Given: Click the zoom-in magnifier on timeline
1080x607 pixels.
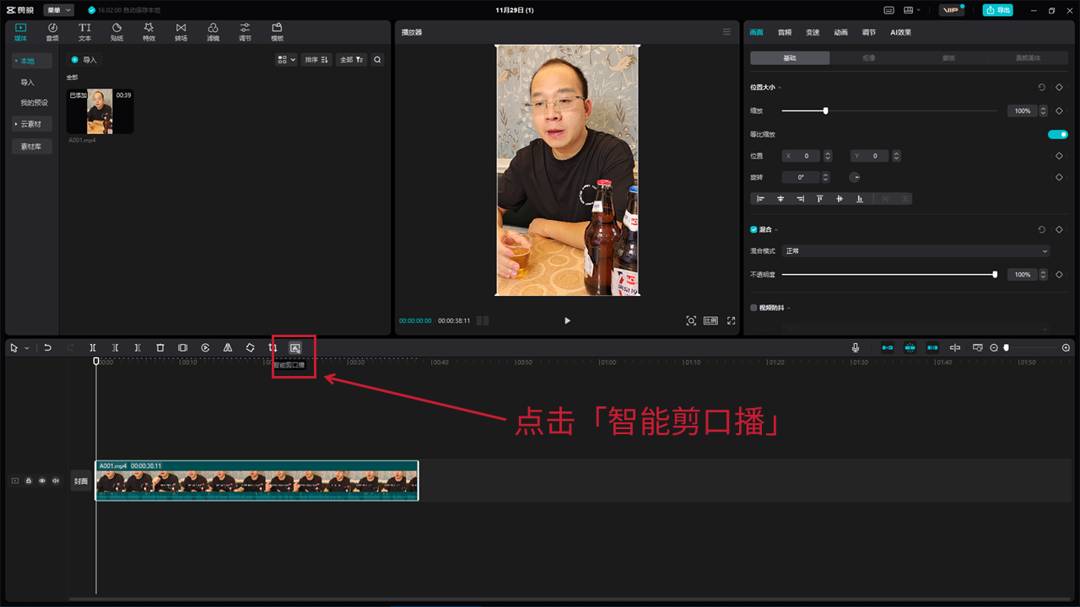Looking at the screenshot, I should coord(1066,347).
